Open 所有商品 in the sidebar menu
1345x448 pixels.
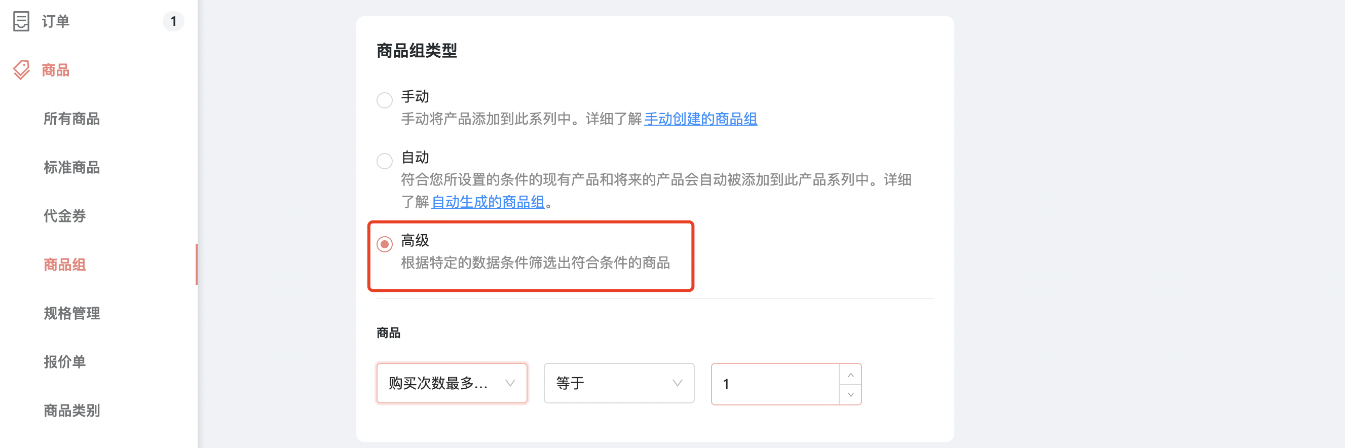[71, 119]
